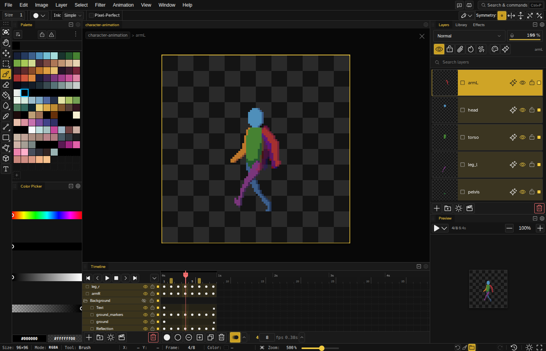
Task: Click the red delete layer trash icon in Layers panel
Action: [x=539, y=208]
